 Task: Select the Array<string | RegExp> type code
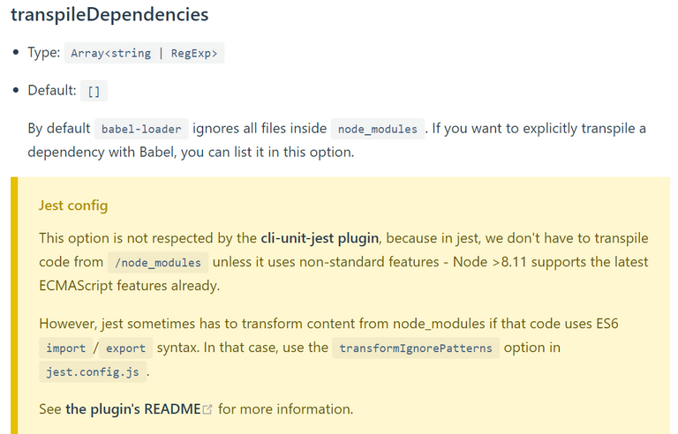point(144,53)
